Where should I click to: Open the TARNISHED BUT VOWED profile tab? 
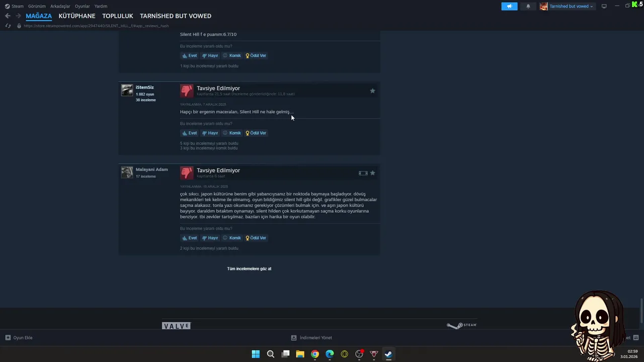pyautogui.click(x=176, y=16)
